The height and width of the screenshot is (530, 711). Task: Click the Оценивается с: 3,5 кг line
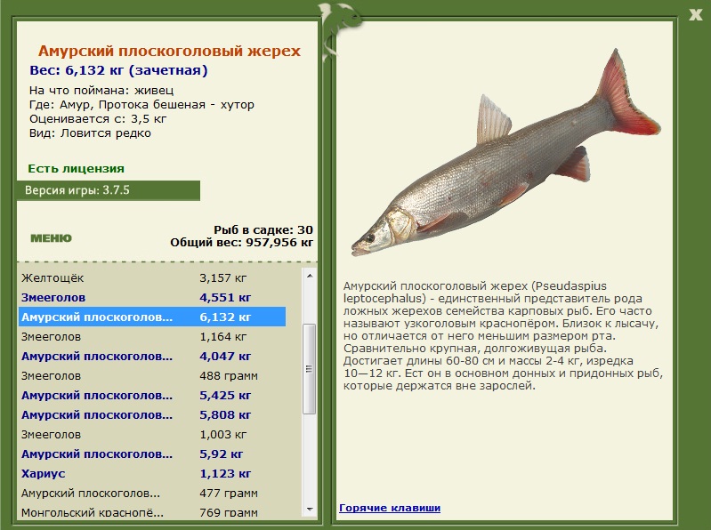click(x=98, y=119)
